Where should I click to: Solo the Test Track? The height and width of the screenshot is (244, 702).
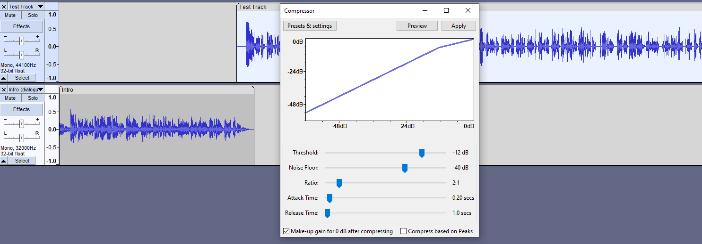click(33, 15)
